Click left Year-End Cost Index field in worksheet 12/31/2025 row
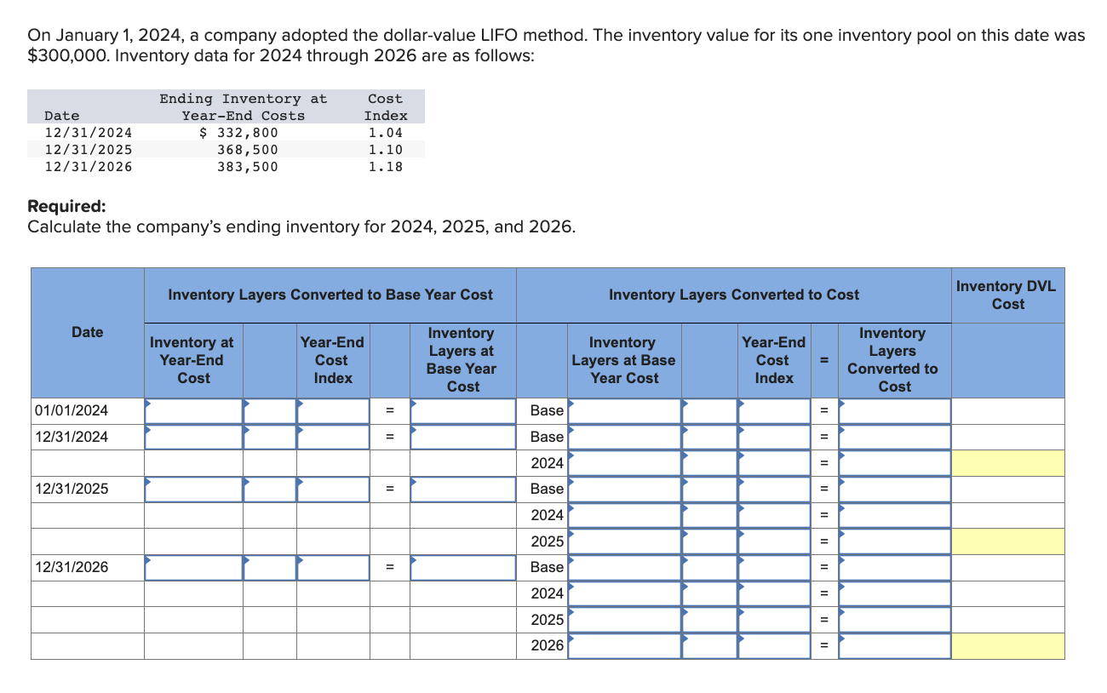The width and height of the screenshot is (1107, 693). click(x=333, y=489)
